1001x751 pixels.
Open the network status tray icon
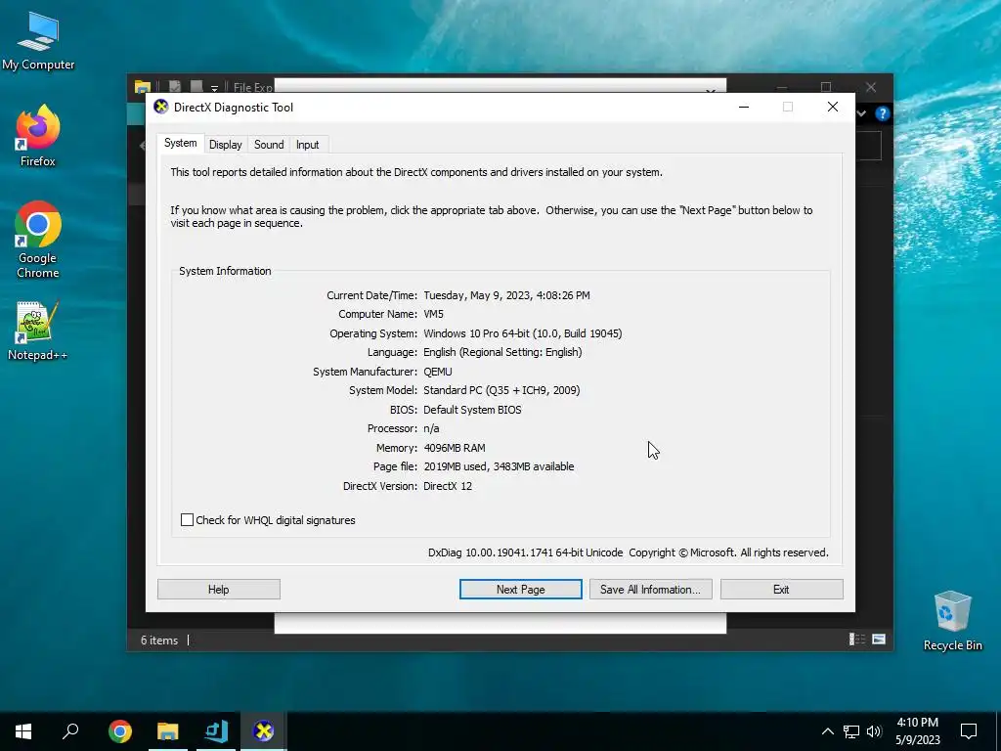[851, 731]
